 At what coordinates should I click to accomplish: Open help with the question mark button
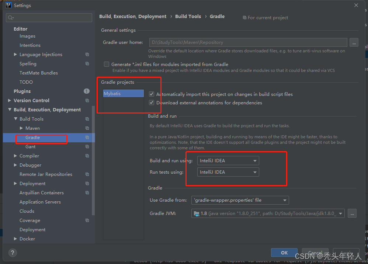(13, 253)
